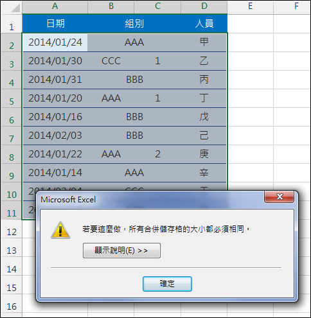
Task: Click cell with date 2014/01/22
Action: click(55, 154)
